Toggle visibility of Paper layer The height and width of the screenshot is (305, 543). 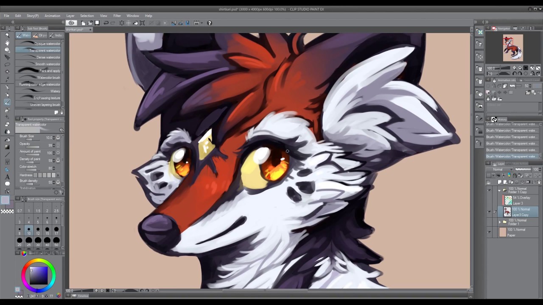pos(489,232)
